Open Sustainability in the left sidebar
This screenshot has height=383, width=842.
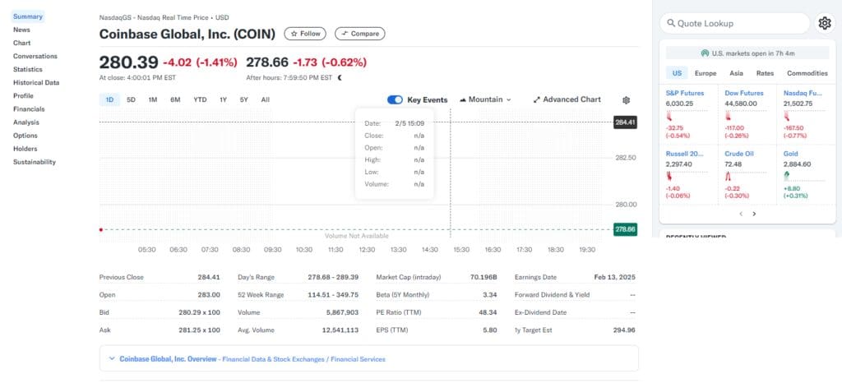tap(35, 162)
